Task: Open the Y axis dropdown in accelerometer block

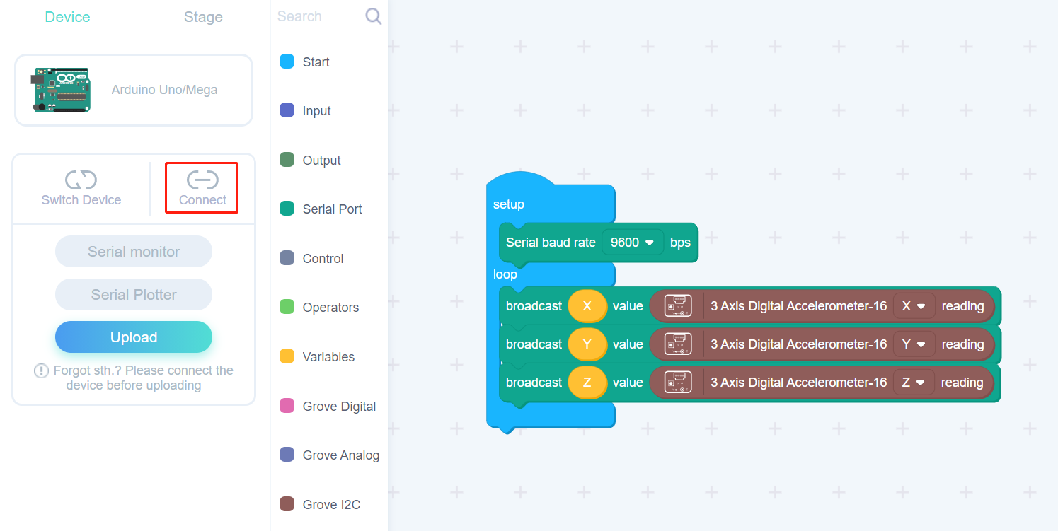Action: (x=914, y=344)
